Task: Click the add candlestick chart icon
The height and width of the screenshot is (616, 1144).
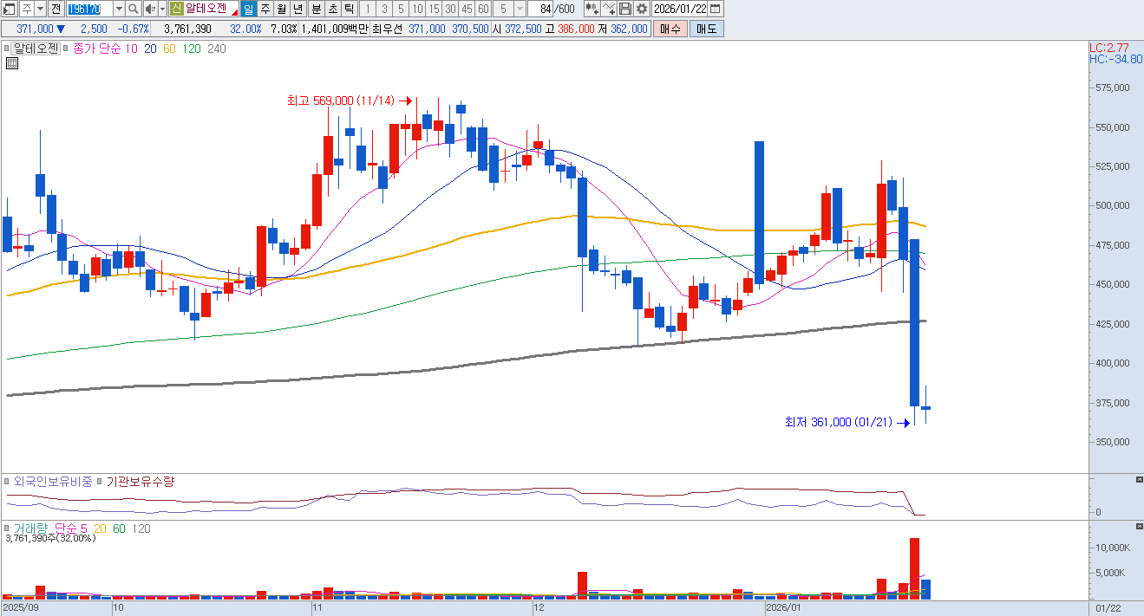Action: [592, 9]
